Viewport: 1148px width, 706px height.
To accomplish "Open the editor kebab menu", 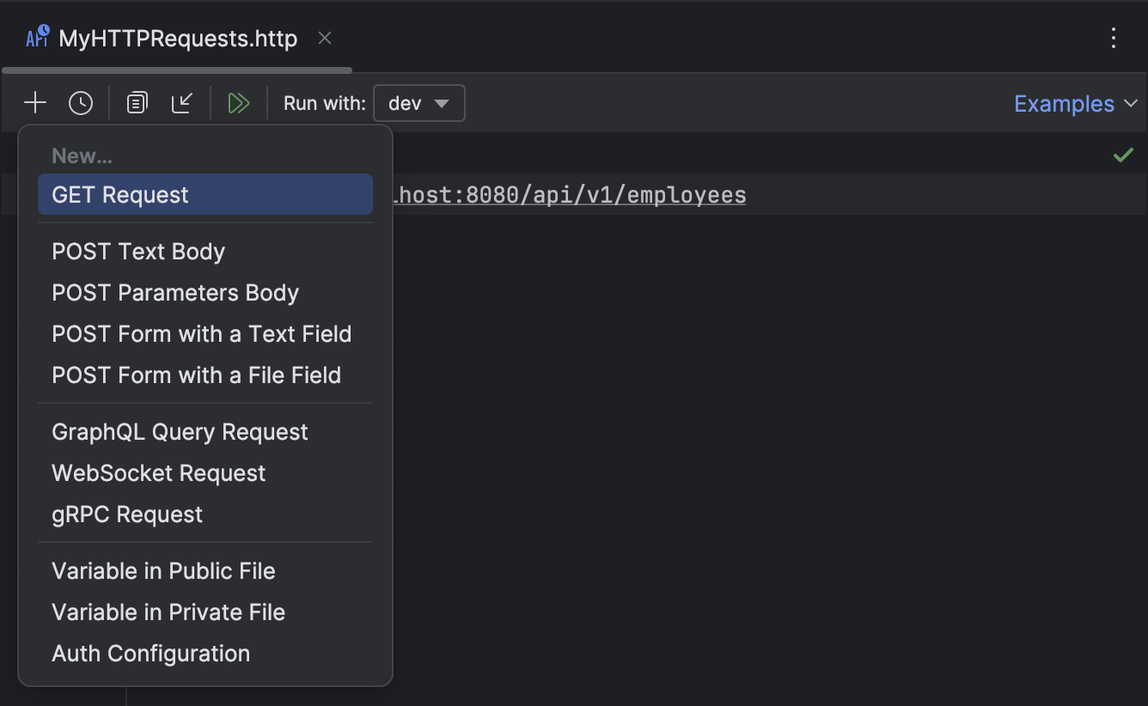I will [1114, 38].
